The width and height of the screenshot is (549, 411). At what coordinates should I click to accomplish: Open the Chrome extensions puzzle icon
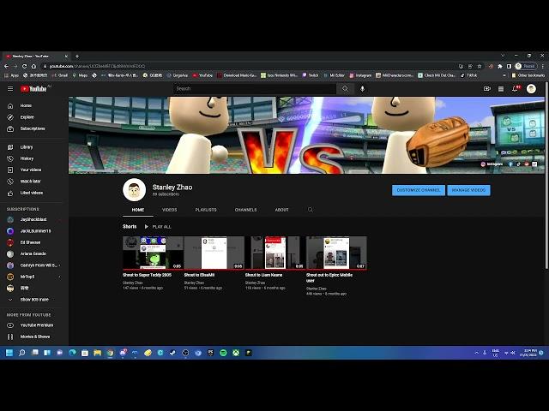(500, 66)
